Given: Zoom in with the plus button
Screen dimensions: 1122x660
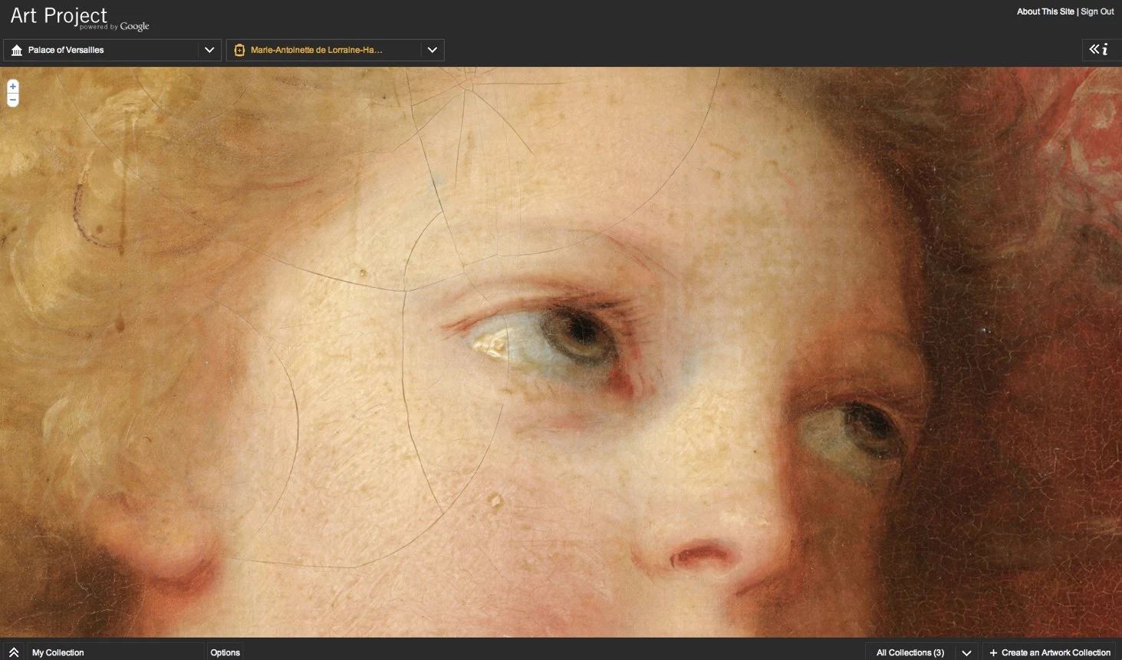Looking at the screenshot, I should (12, 87).
